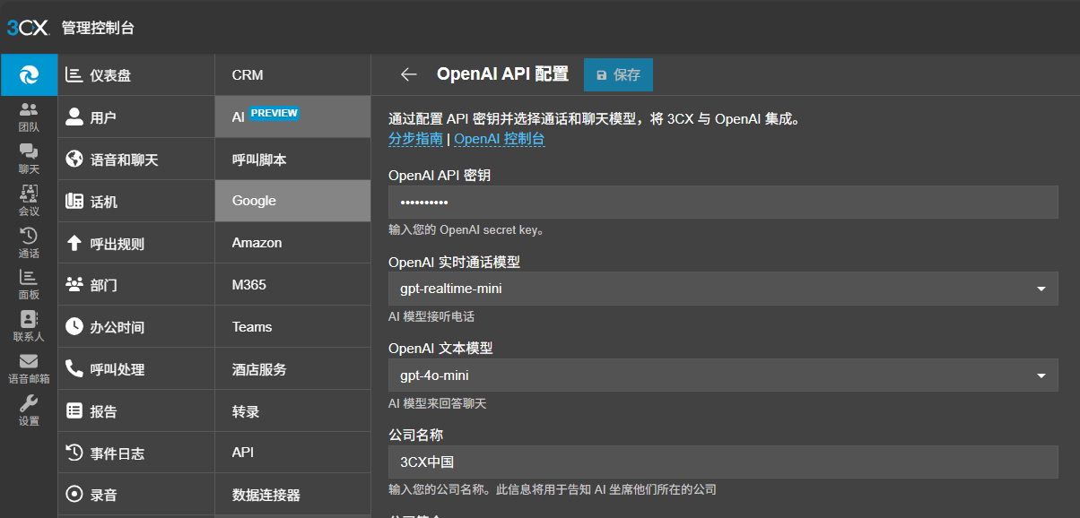Click the 报告 list icon
Screen dimensions: 1080x518
(74, 411)
